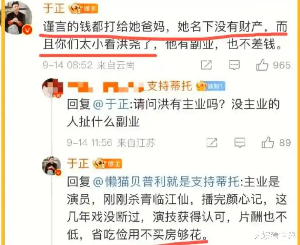Share the 9-14 08:52 comment

tap(206, 65)
